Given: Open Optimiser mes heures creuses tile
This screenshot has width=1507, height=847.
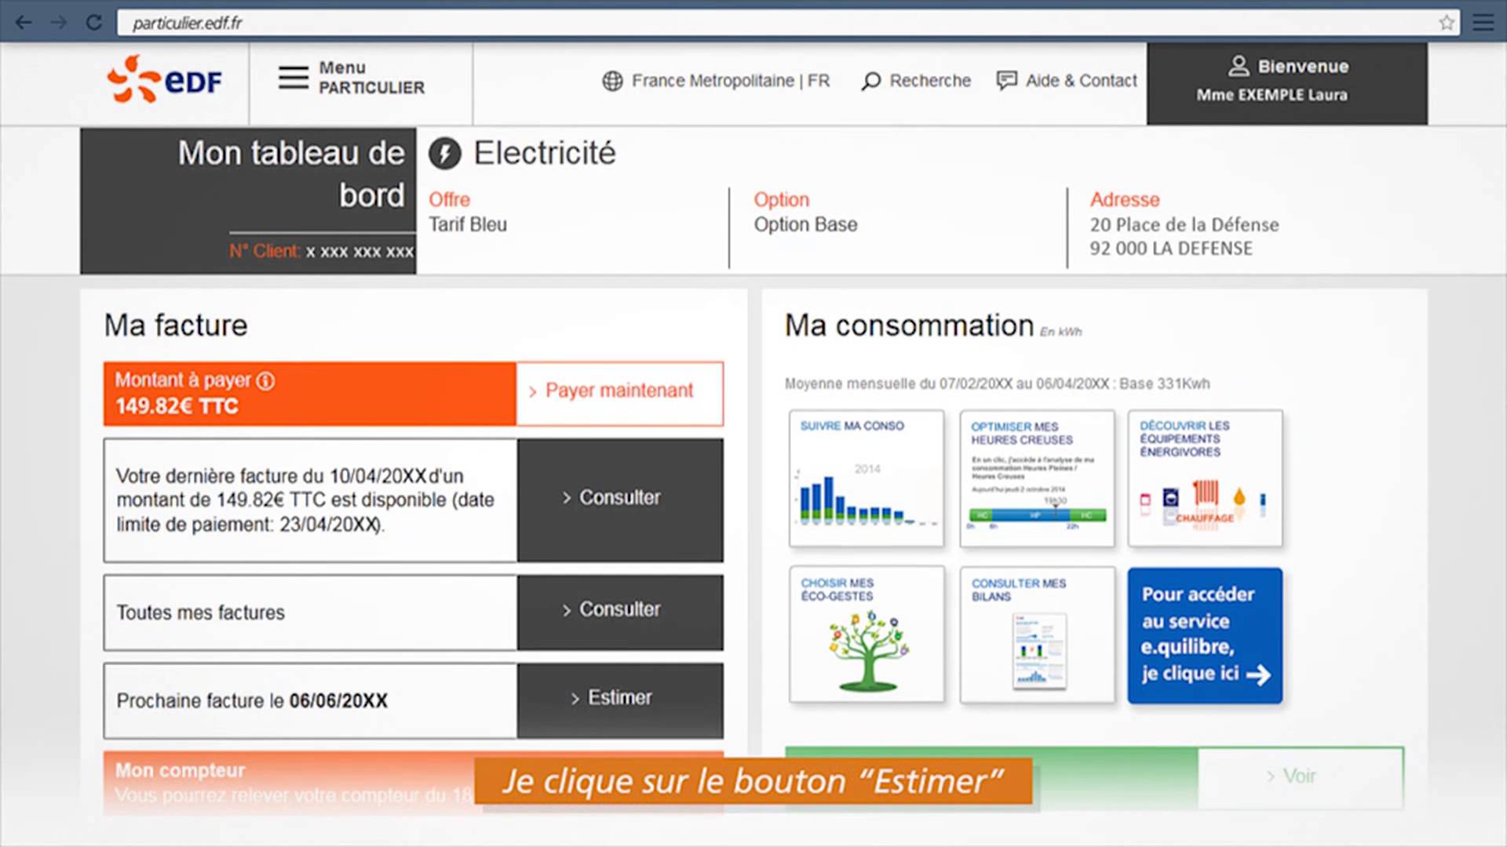Looking at the screenshot, I should click(1037, 478).
